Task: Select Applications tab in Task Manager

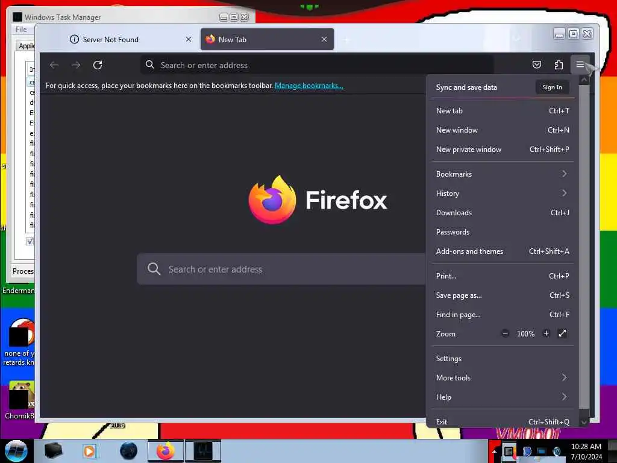Action: point(27,46)
